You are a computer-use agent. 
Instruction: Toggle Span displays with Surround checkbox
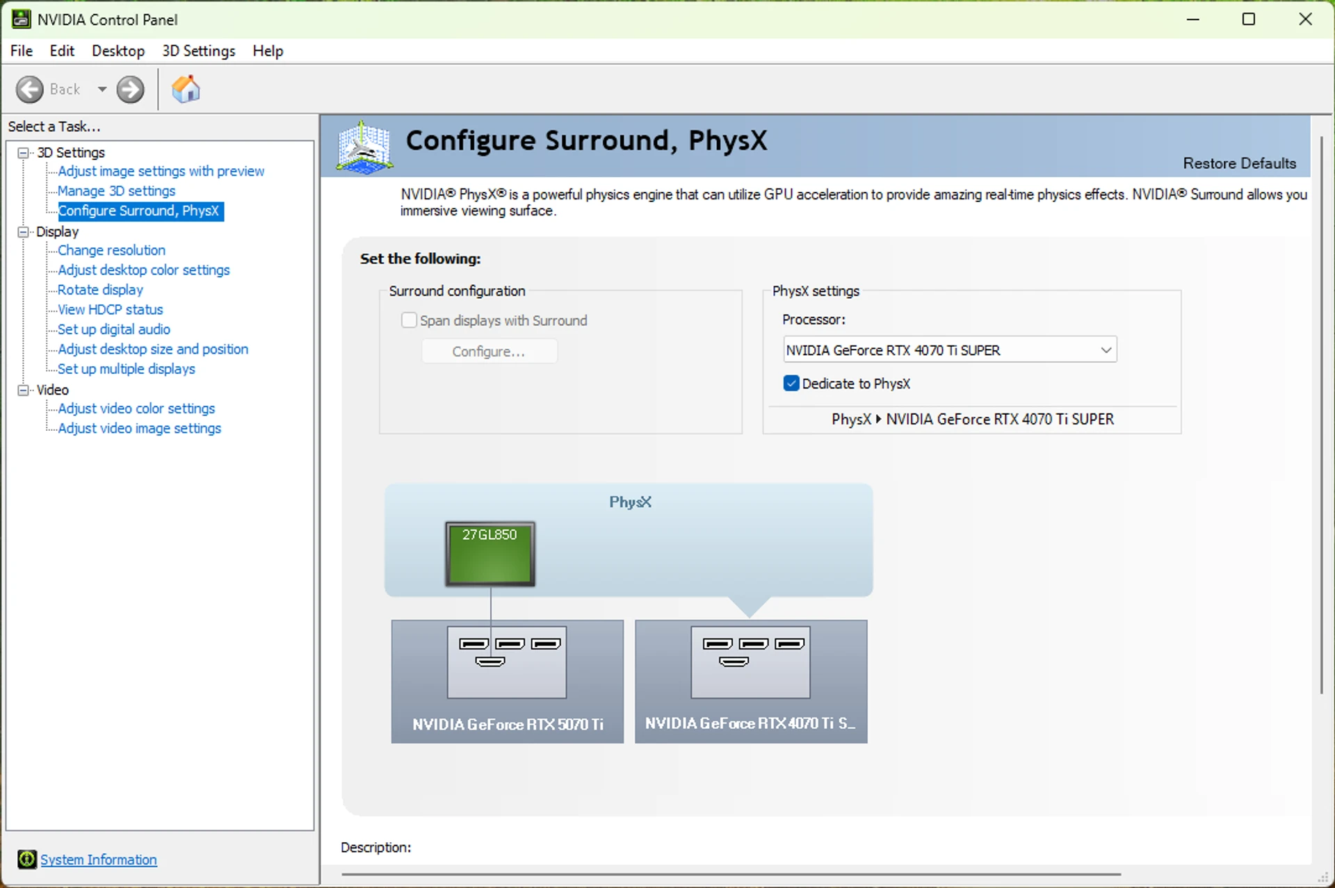[409, 320]
